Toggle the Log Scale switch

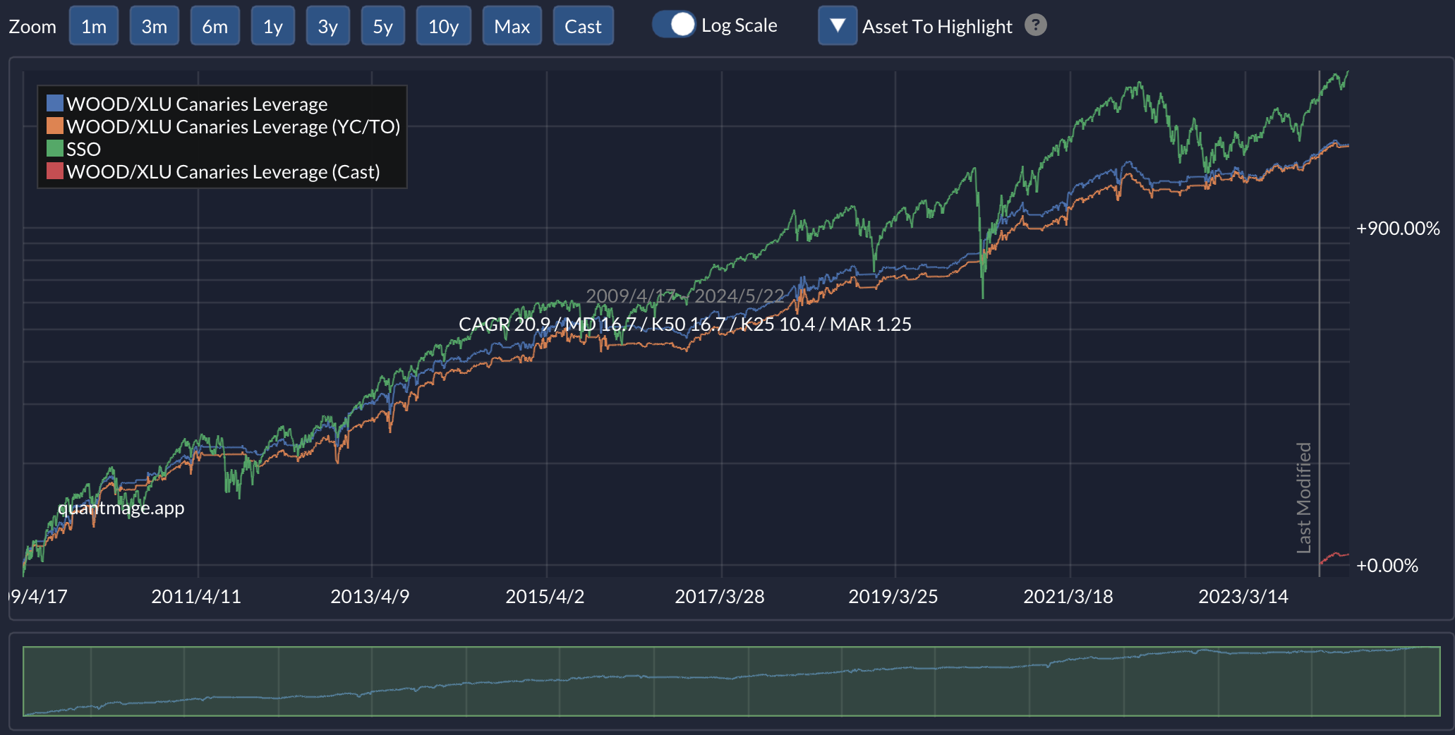click(674, 25)
